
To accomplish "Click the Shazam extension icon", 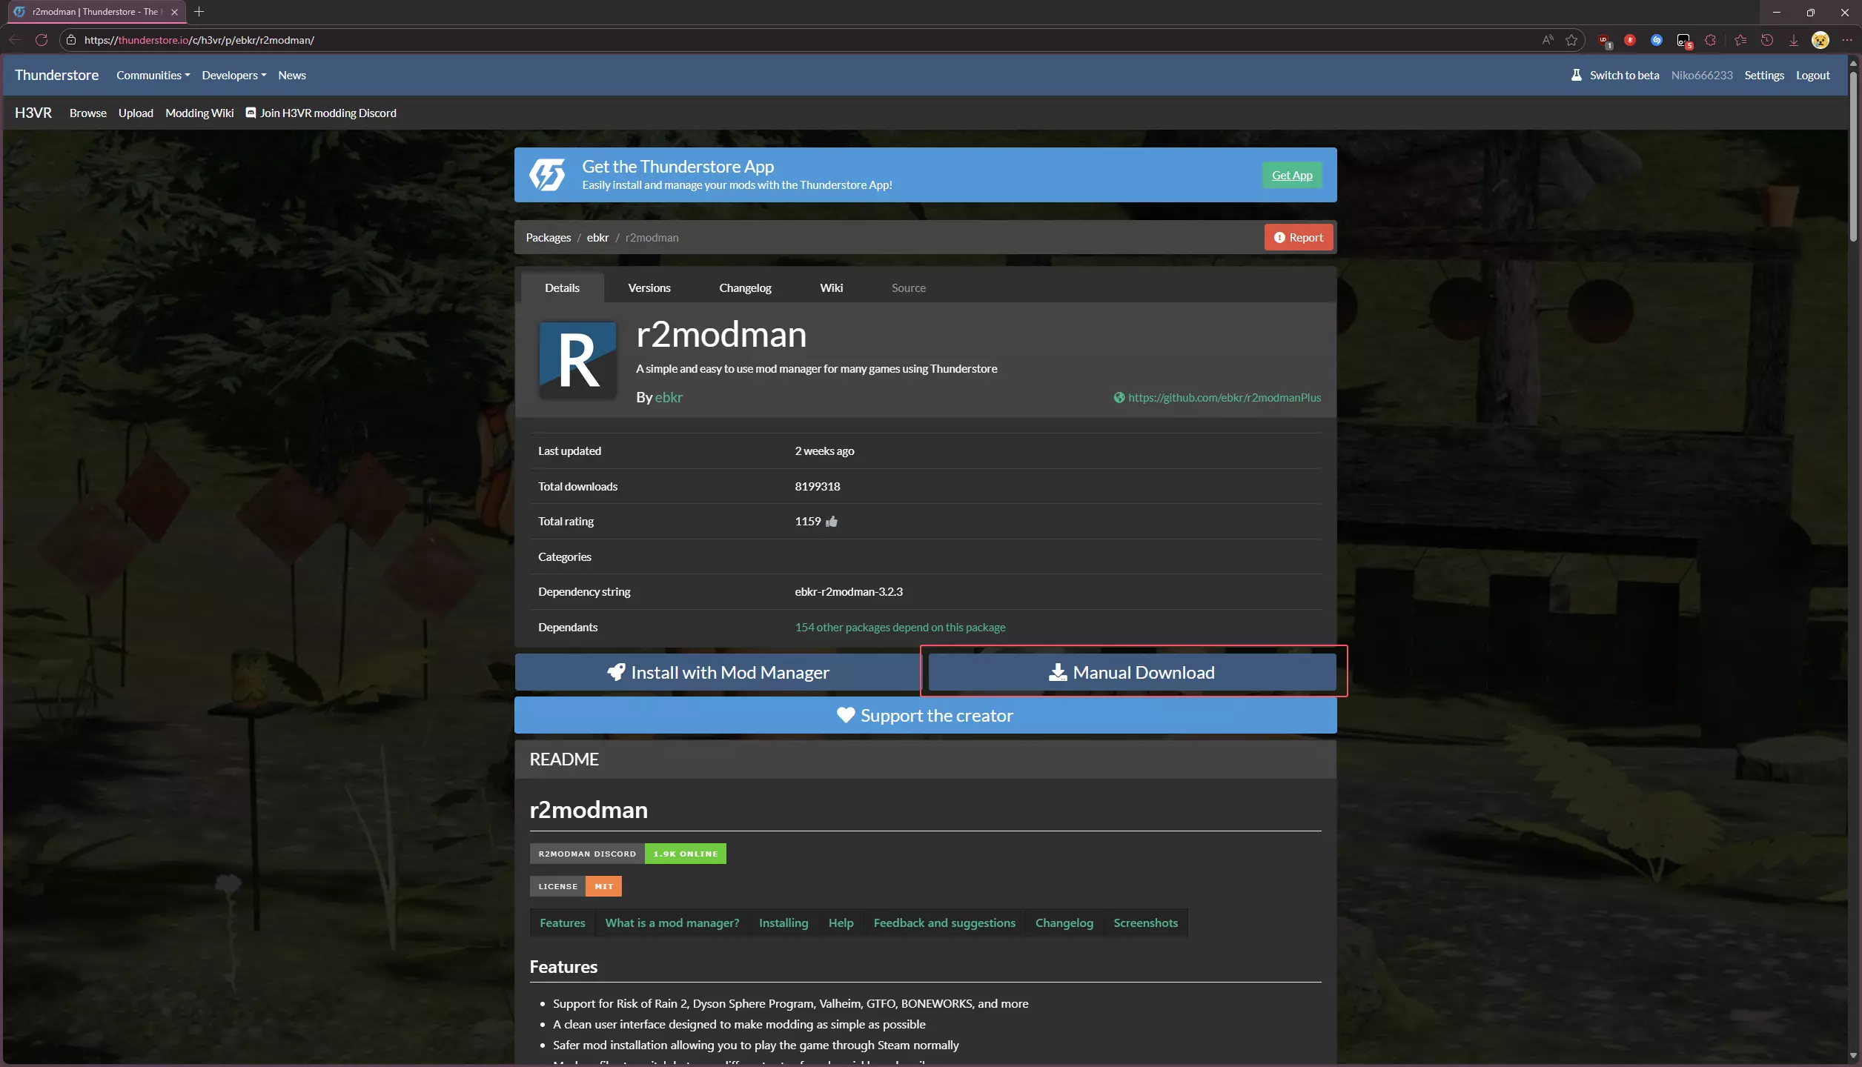I will point(1657,40).
